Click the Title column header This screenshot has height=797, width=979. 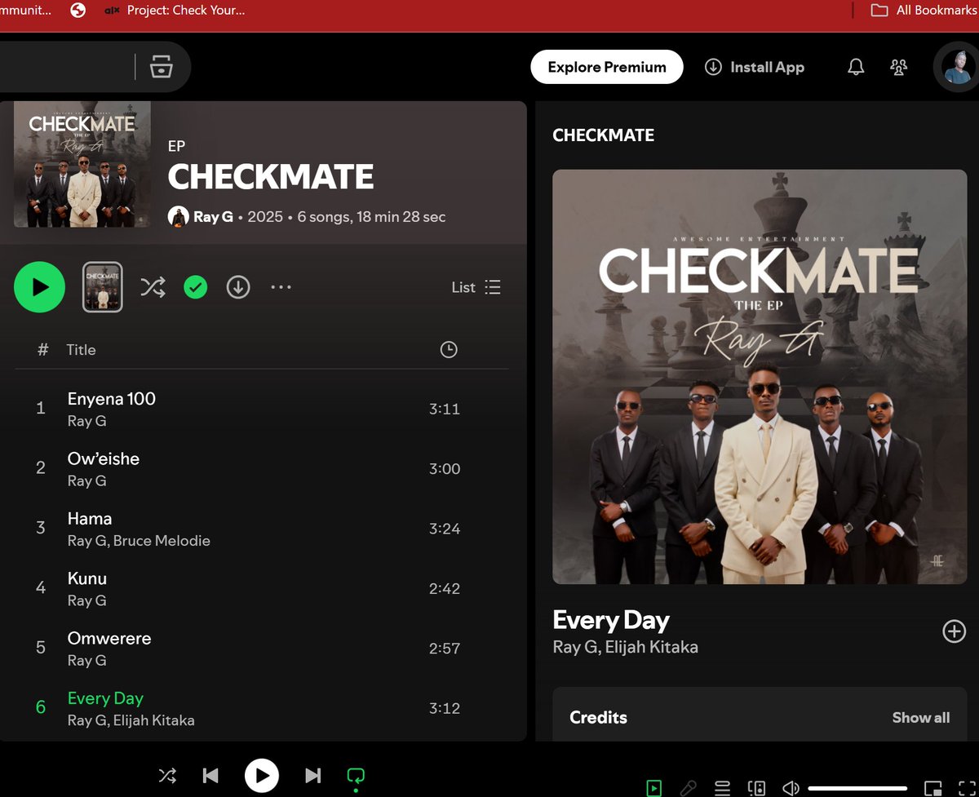tap(81, 350)
